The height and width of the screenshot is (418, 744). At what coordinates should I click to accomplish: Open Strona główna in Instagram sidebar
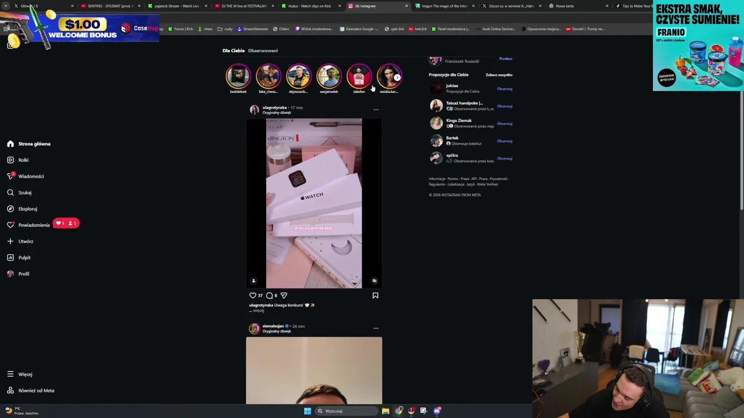tap(28, 144)
